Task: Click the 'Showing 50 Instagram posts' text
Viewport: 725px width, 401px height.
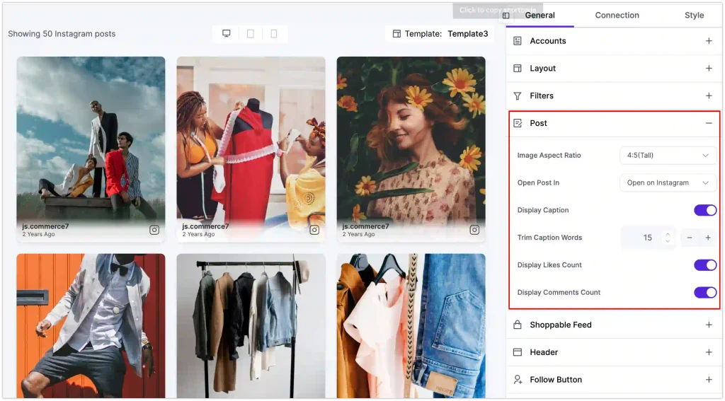Action: click(x=62, y=34)
